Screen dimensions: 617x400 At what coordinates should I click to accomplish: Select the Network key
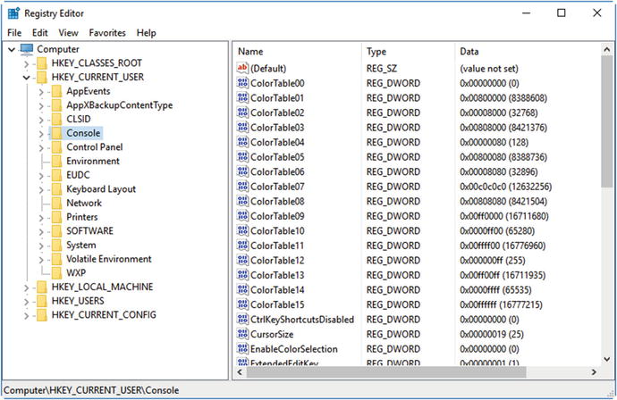(x=84, y=204)
